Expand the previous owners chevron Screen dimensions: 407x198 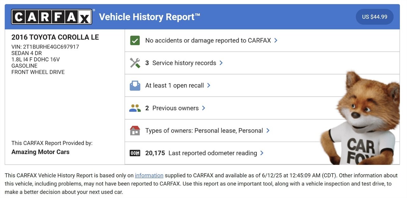(203, 108)
